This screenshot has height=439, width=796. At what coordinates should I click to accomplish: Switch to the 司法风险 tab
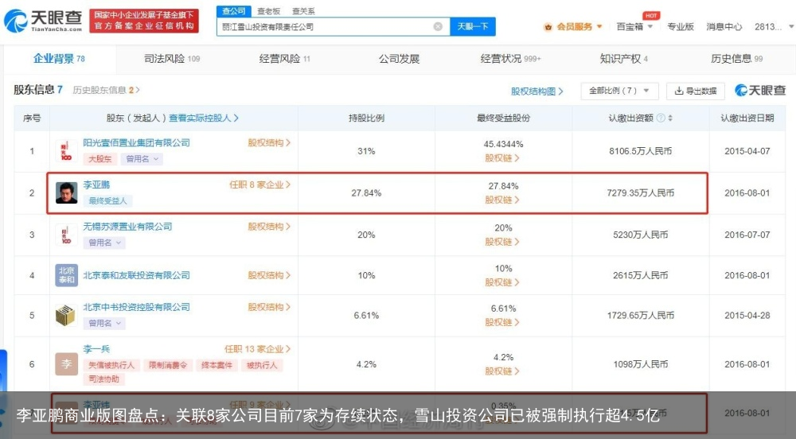pyautogui.click(x=172, y=59)
